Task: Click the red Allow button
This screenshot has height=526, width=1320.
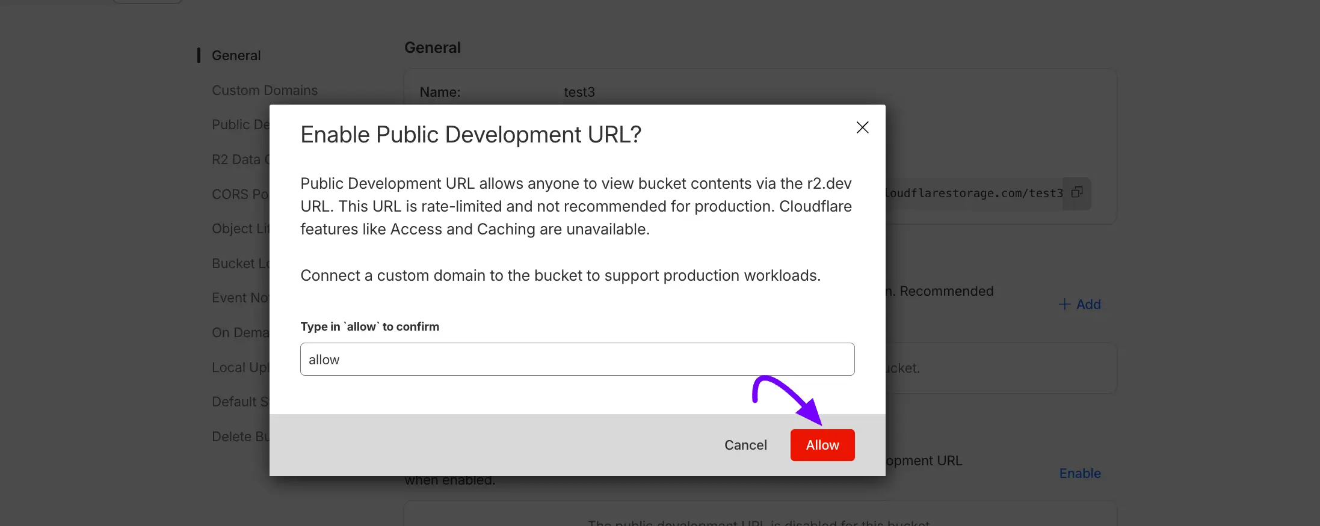Action: click(822, 445)
